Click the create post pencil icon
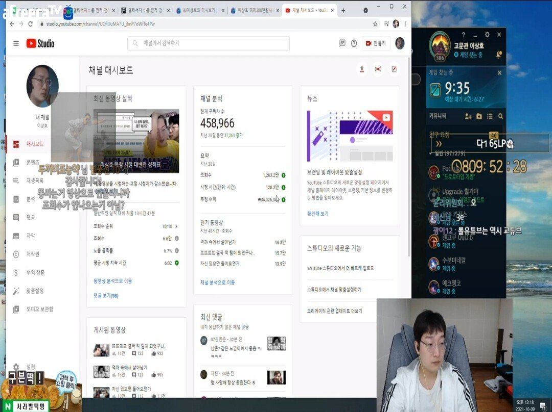Screen dimensions: 552x412 coord(394,69)
